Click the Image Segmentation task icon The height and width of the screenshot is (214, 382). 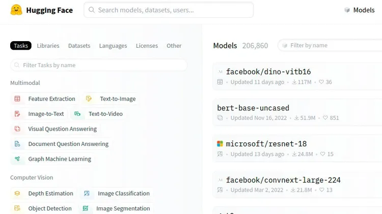pos(85,208)
